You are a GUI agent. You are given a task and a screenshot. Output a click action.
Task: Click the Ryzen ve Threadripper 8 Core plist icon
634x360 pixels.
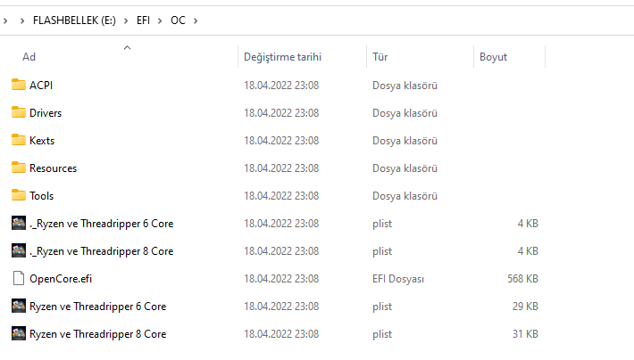pyautogui.click(x=19, y=334)
